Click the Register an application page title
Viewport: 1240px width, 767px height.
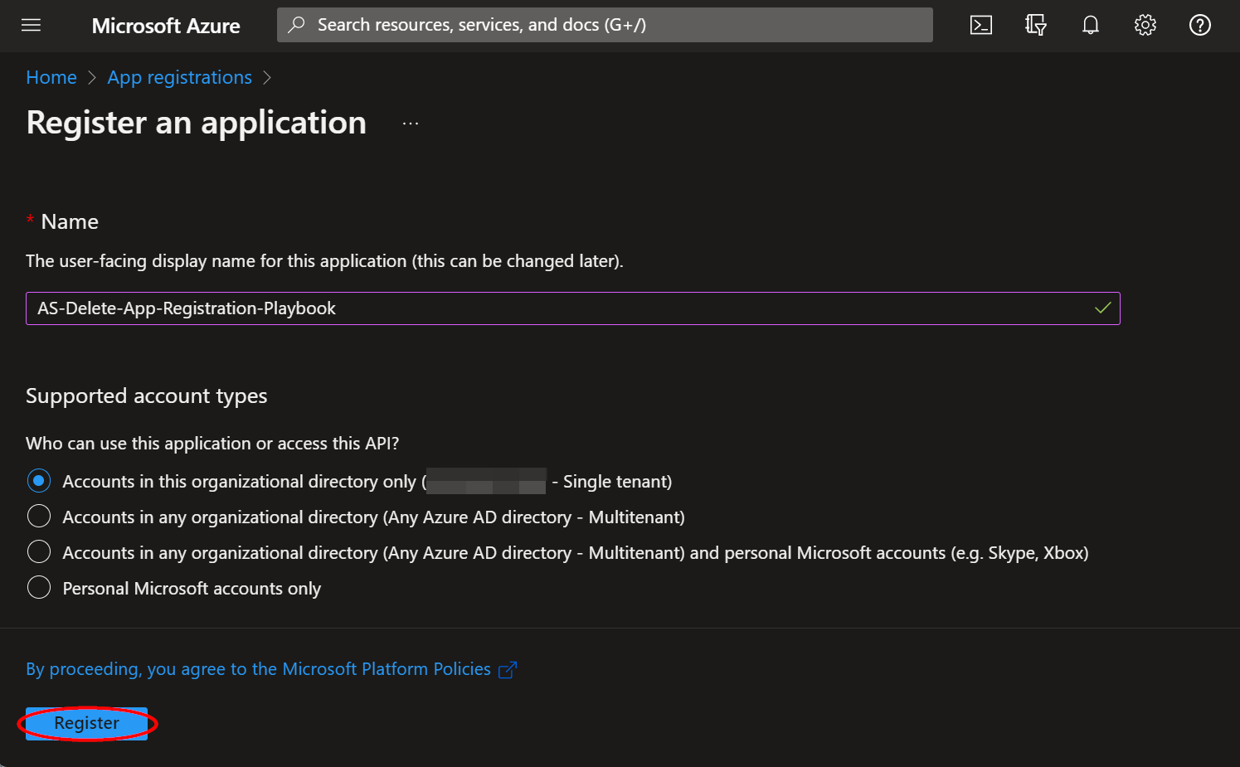197,123
